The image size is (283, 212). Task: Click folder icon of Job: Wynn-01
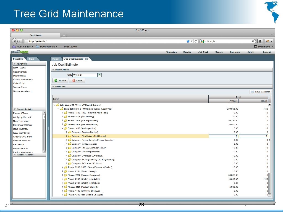click(x=58, y=105)
